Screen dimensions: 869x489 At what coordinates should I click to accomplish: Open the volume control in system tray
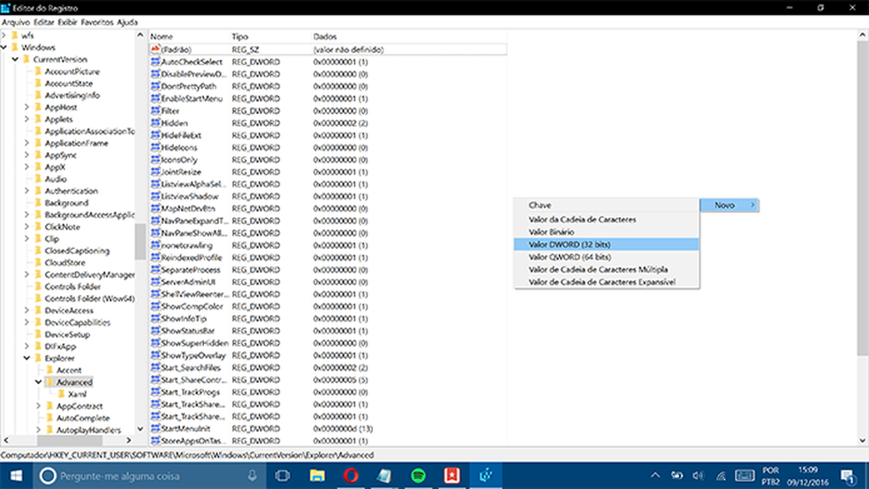(x=699, y=476)
